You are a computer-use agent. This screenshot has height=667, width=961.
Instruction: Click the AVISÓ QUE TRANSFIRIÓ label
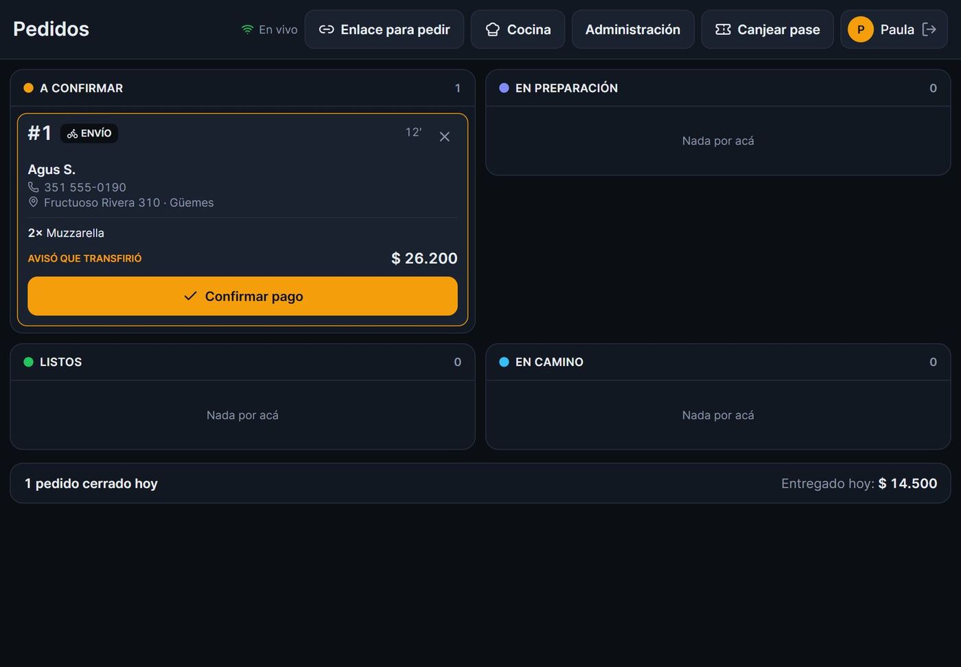pyautogui.click(x=84, y=258)
